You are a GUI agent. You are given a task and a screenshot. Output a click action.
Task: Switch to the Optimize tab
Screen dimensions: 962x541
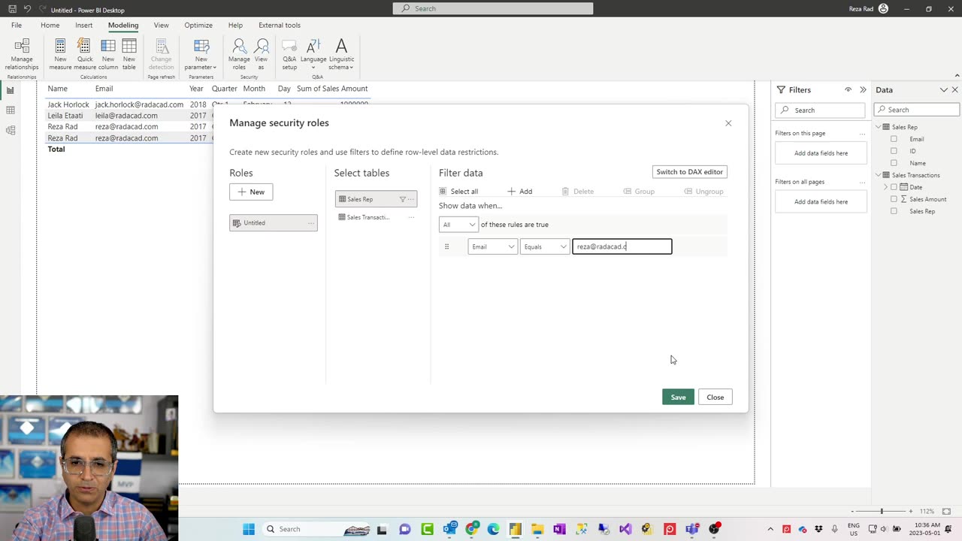click(198, 25)
